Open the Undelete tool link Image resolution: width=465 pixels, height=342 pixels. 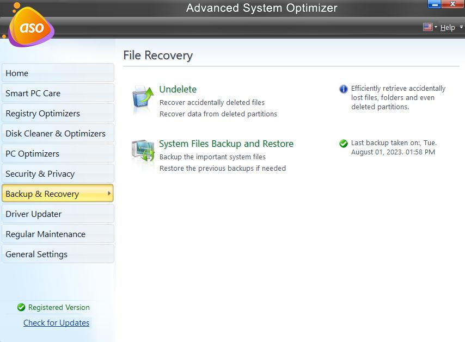coord(178,89)
